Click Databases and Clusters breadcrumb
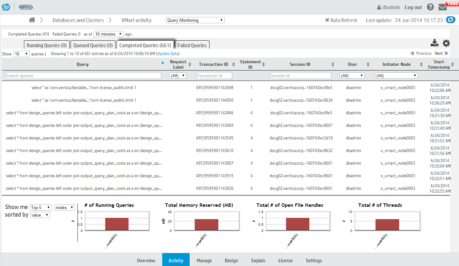The height and width of the screenshot is (266, 459). (x=78, y=20)
